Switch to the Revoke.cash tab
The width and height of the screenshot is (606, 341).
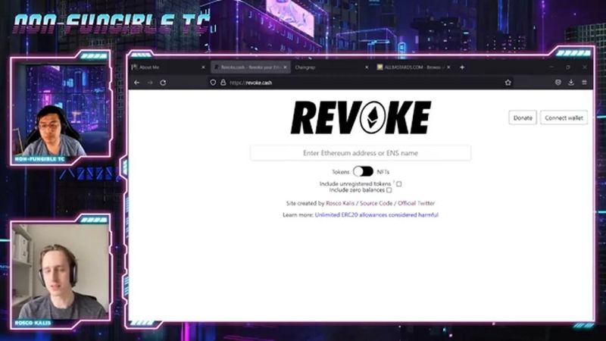click(251, 67)
